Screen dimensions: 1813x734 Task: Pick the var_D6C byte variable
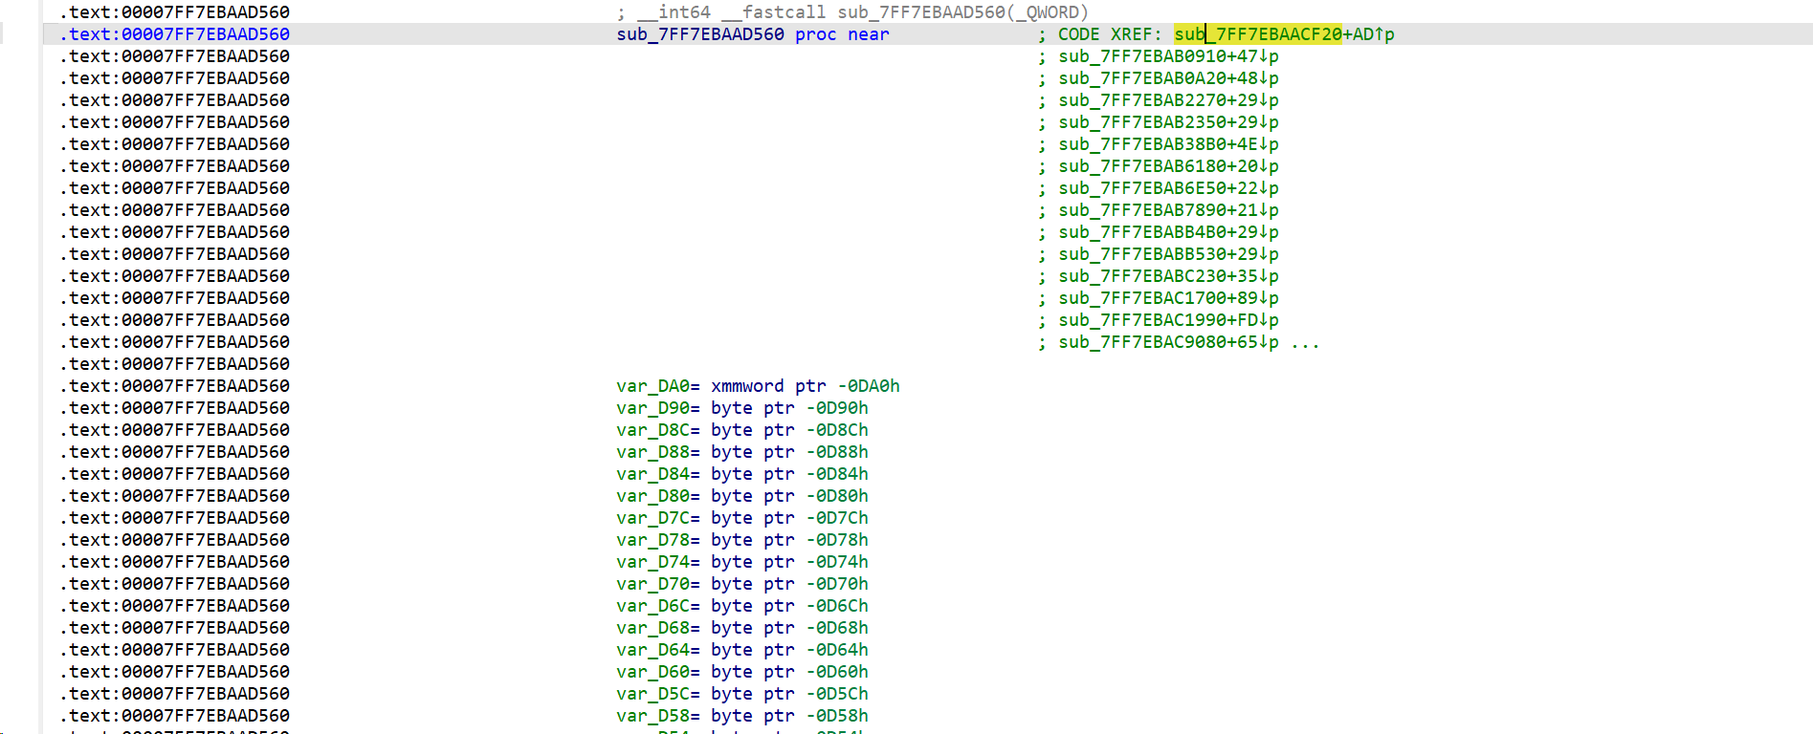point(652,606)
